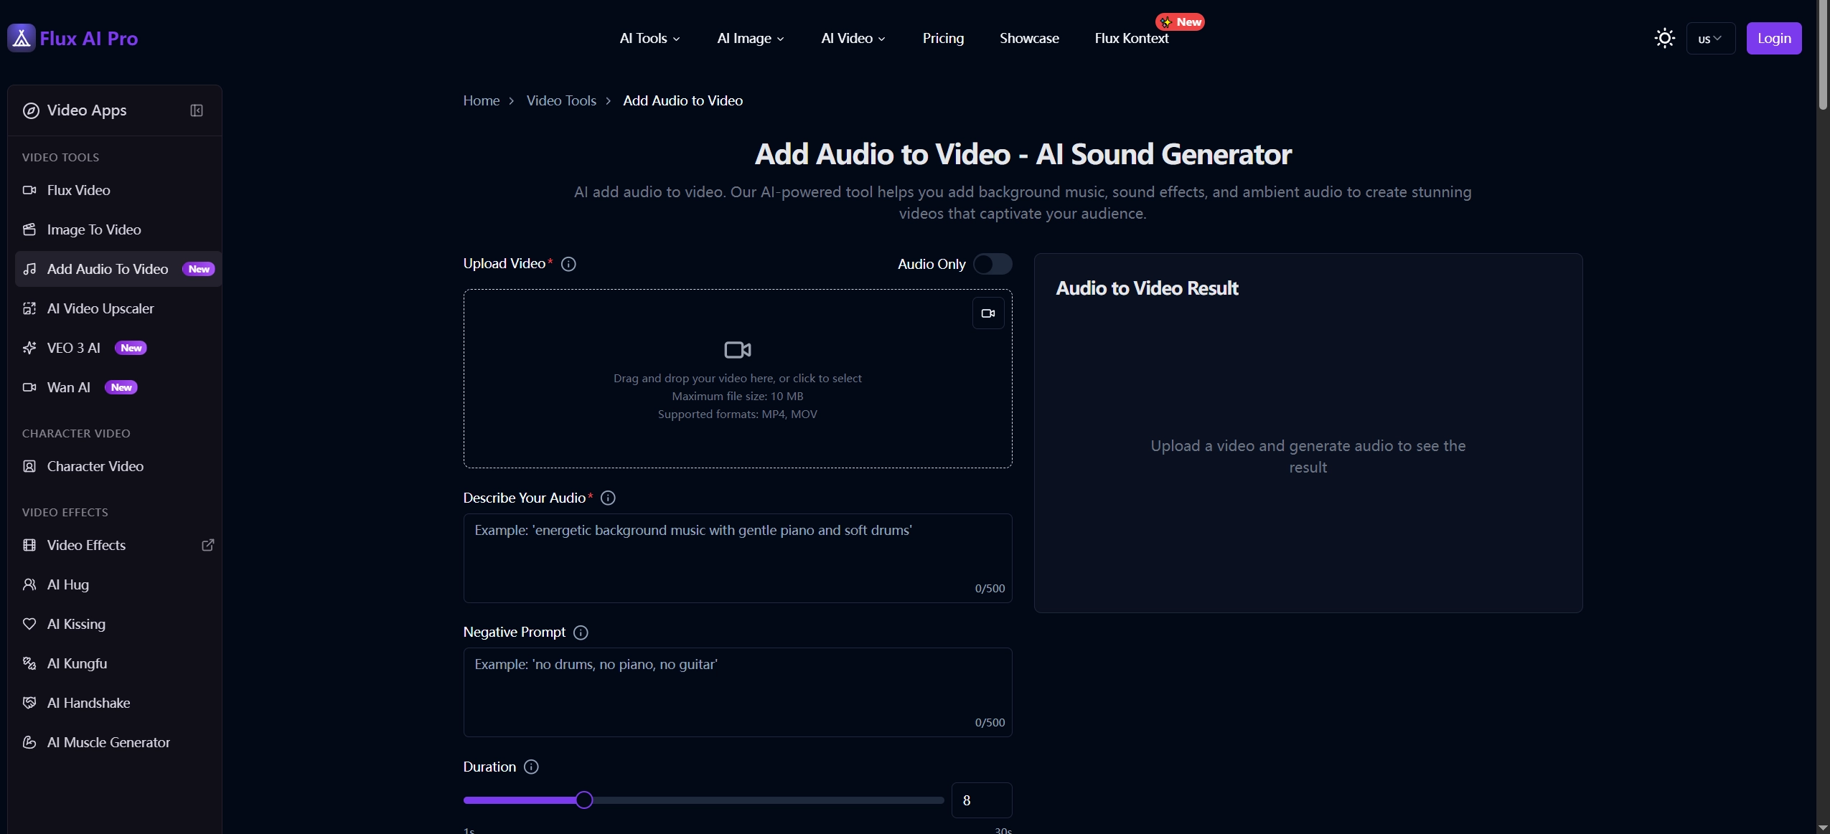Select AI Muscle Generator
Image resolution: width=1830 pixels, height=834 pixels.
(x=108, y=742)
